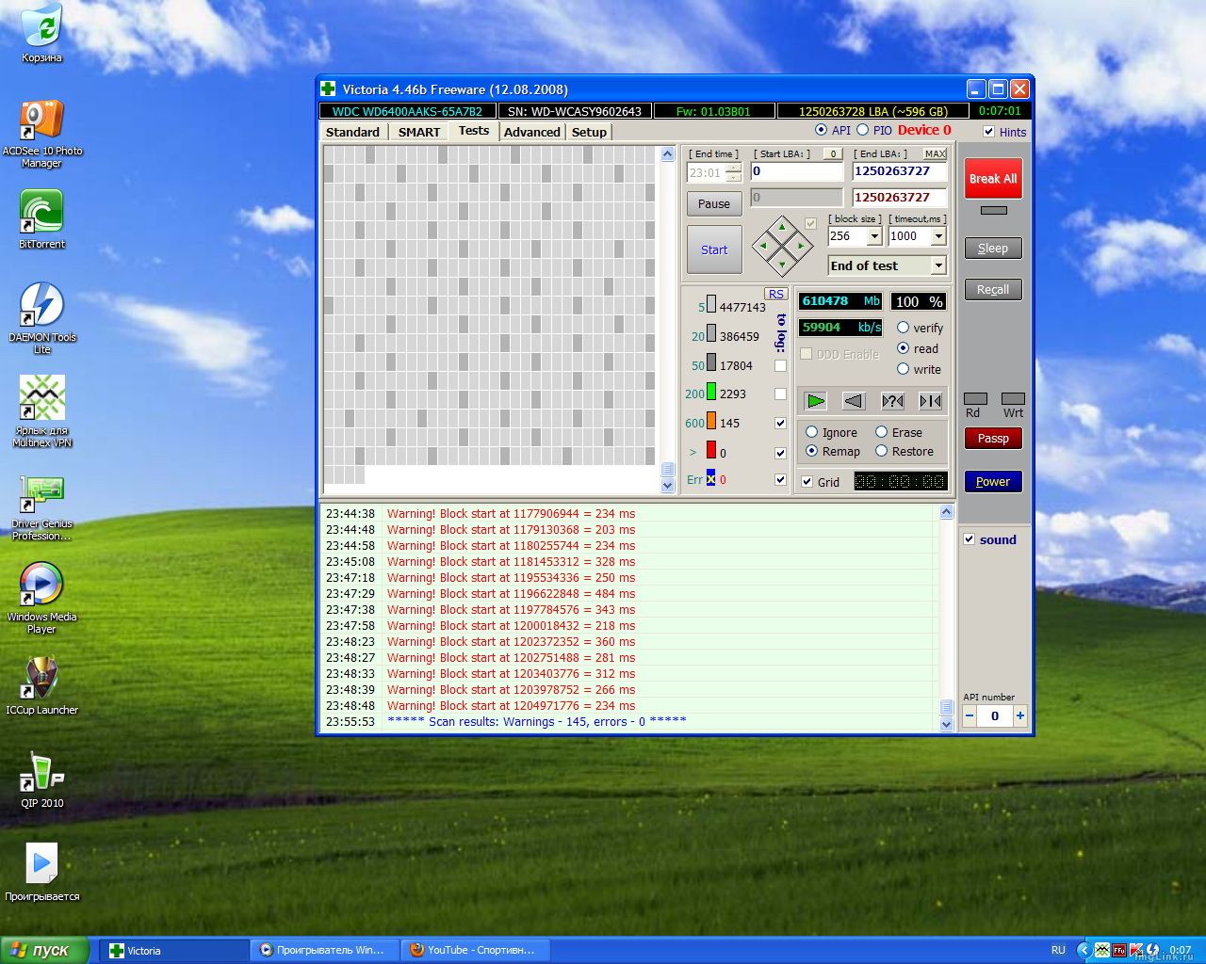Open the block size dropdown

tap(874, 236)
